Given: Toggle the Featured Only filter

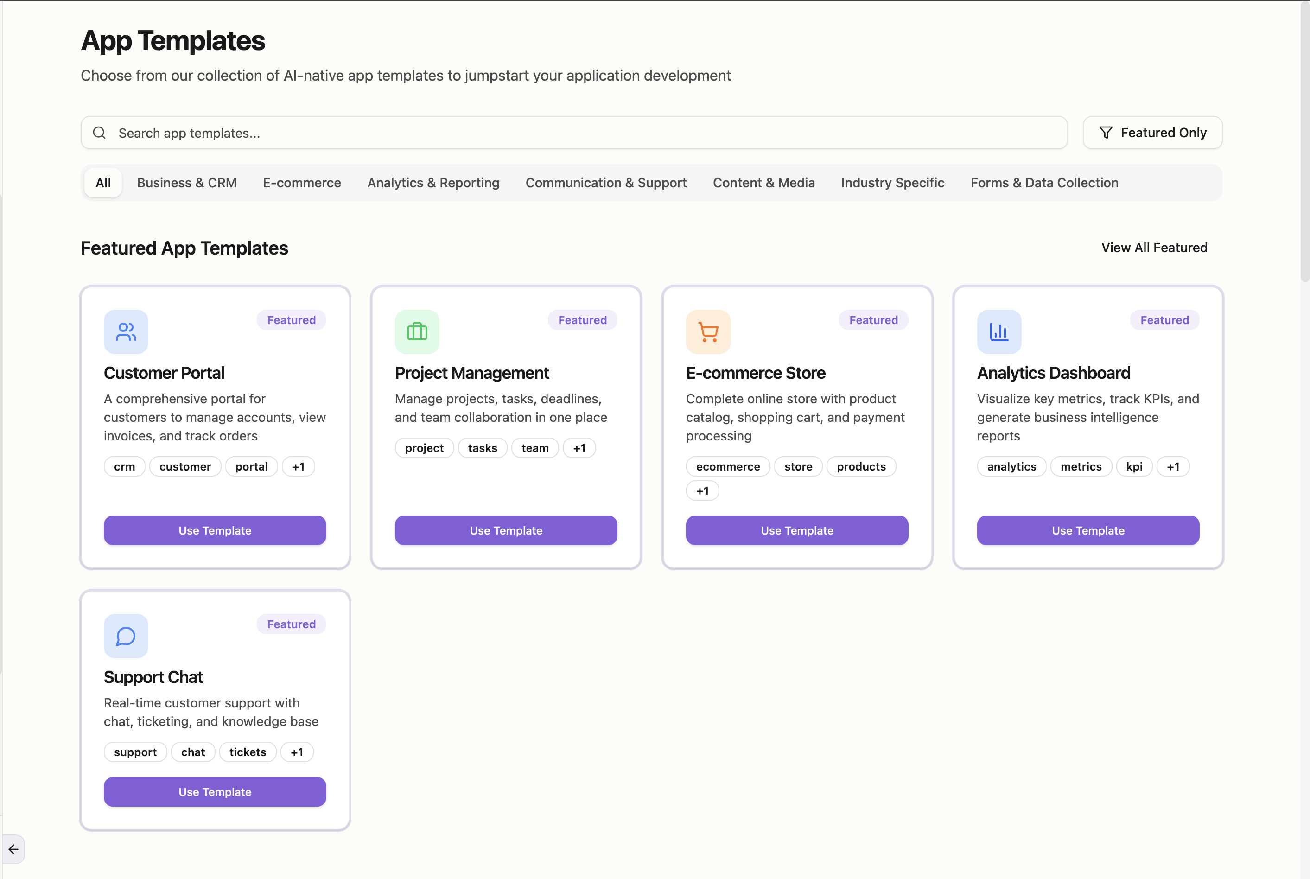Looking at the screenshot, I should tap(1152, 133).
